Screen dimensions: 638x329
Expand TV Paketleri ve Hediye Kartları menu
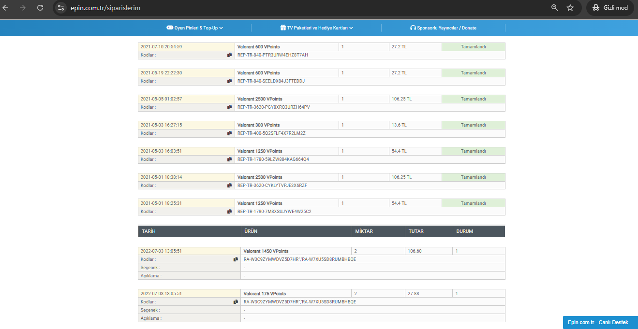click(316, 28)
